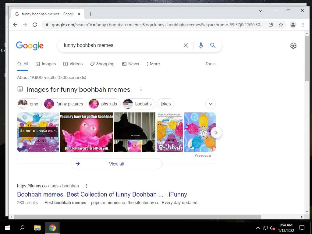Filter images by the pbs kids chip
Viewport: 312px width, 234px height.
click(x=105, y=104)
